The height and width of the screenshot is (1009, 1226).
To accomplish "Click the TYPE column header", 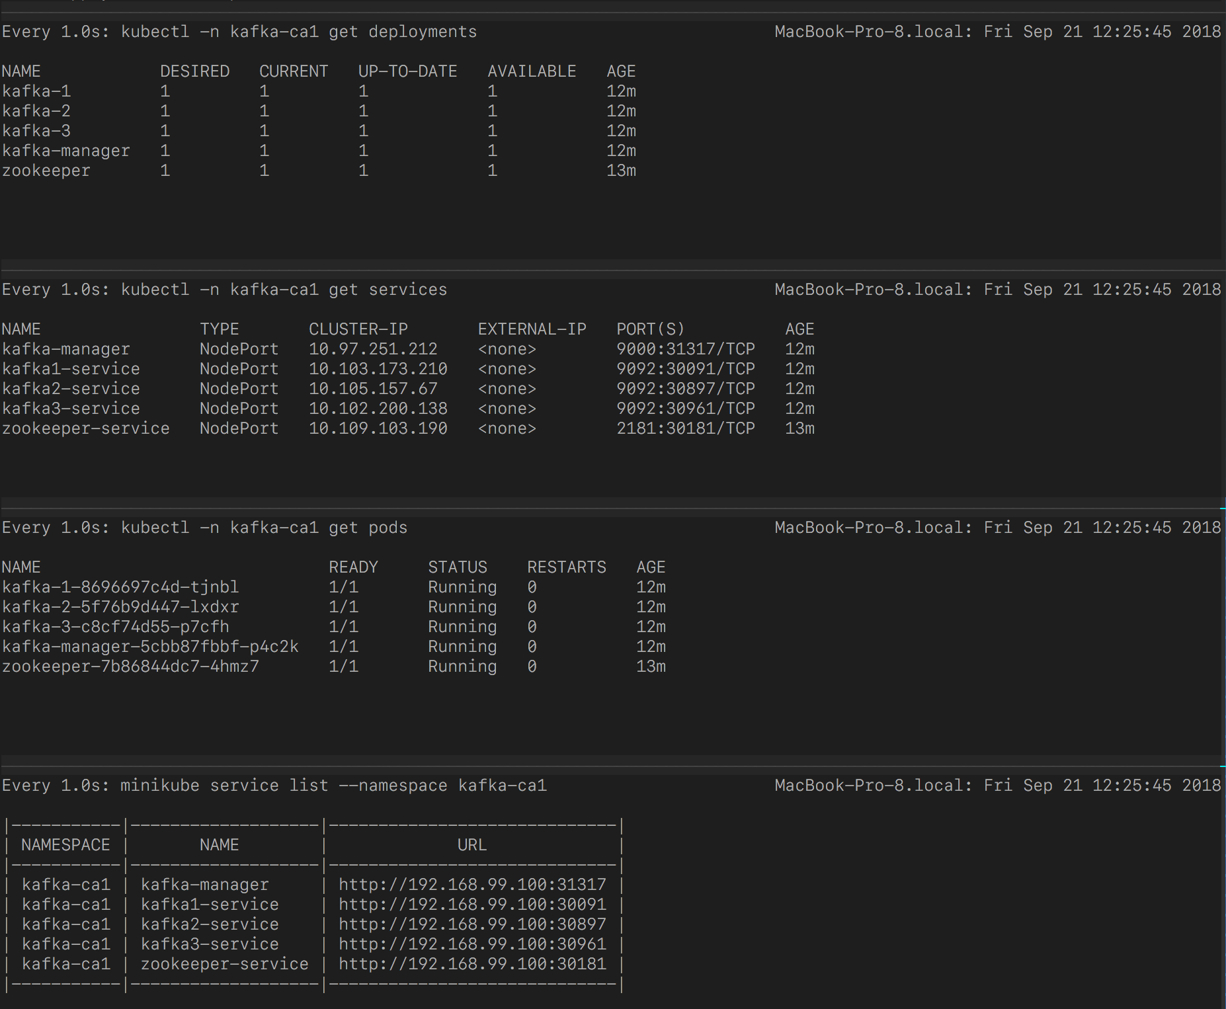I will coord(220,329).
